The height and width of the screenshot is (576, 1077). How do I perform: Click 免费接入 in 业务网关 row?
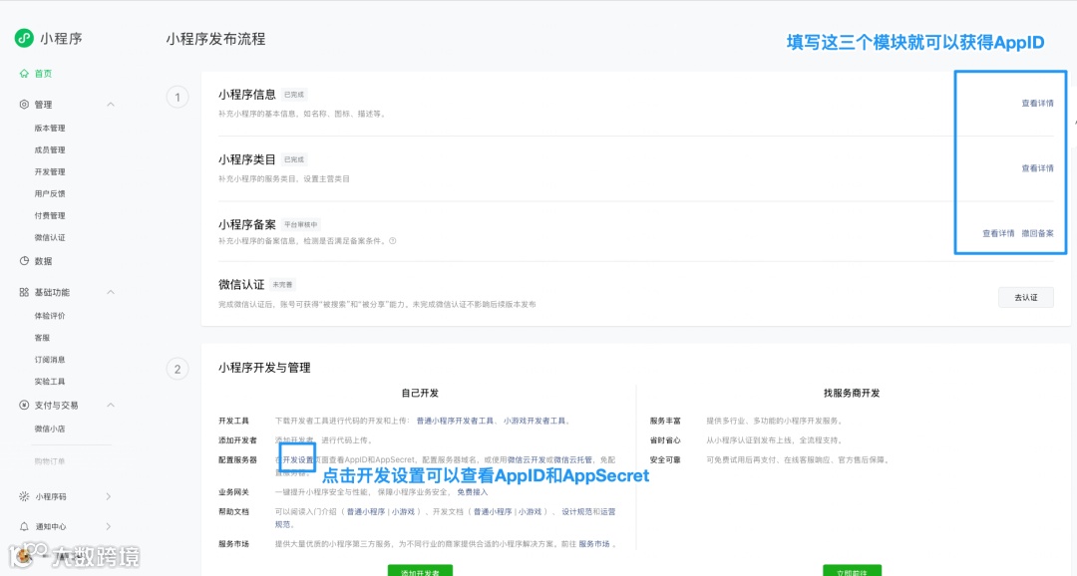coord(472,492)
